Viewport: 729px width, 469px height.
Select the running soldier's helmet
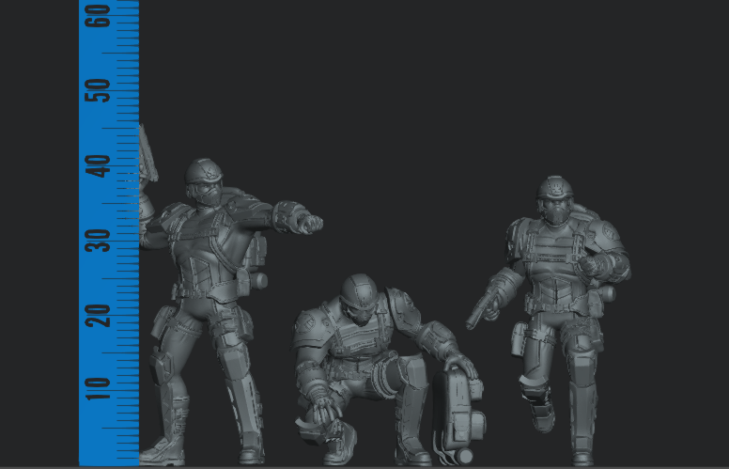pyautogui.click(x=556, y=191)
